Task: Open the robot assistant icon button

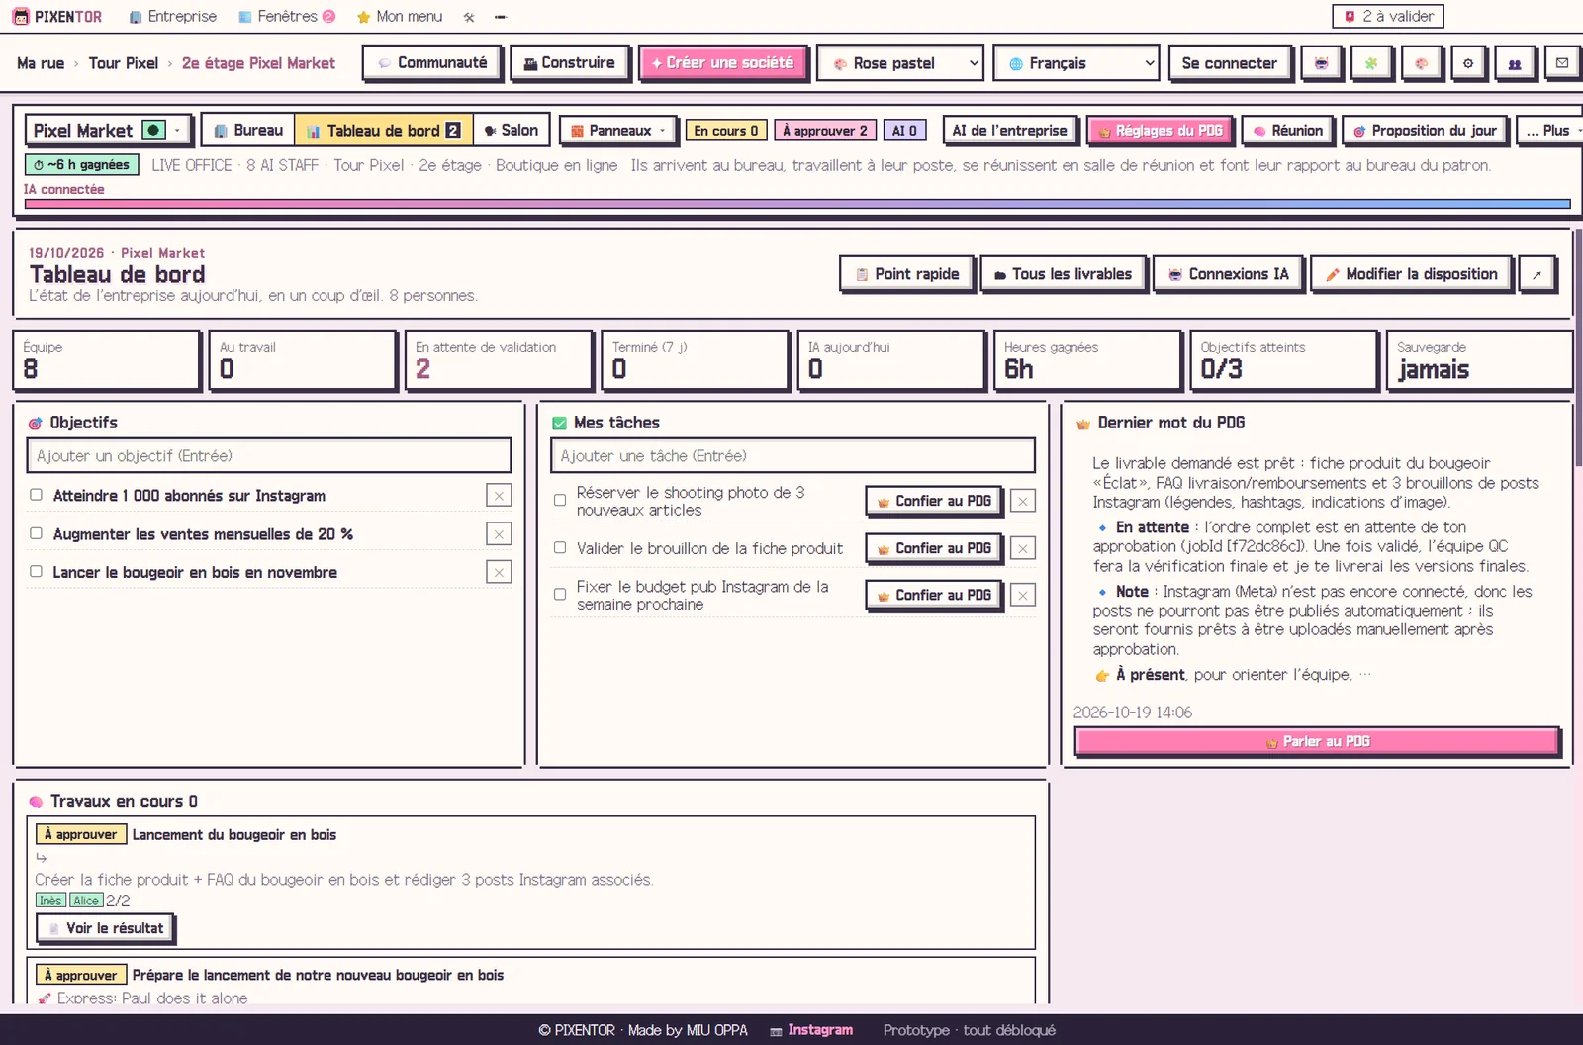Action: click(1321, 63)
